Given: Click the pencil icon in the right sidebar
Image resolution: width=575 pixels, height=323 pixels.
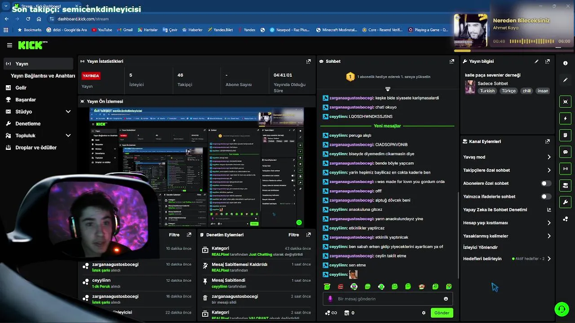Looking at the screenshot, I should click(566, 80).
